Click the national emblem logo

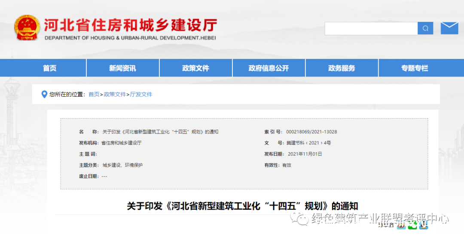pos(27,28)
